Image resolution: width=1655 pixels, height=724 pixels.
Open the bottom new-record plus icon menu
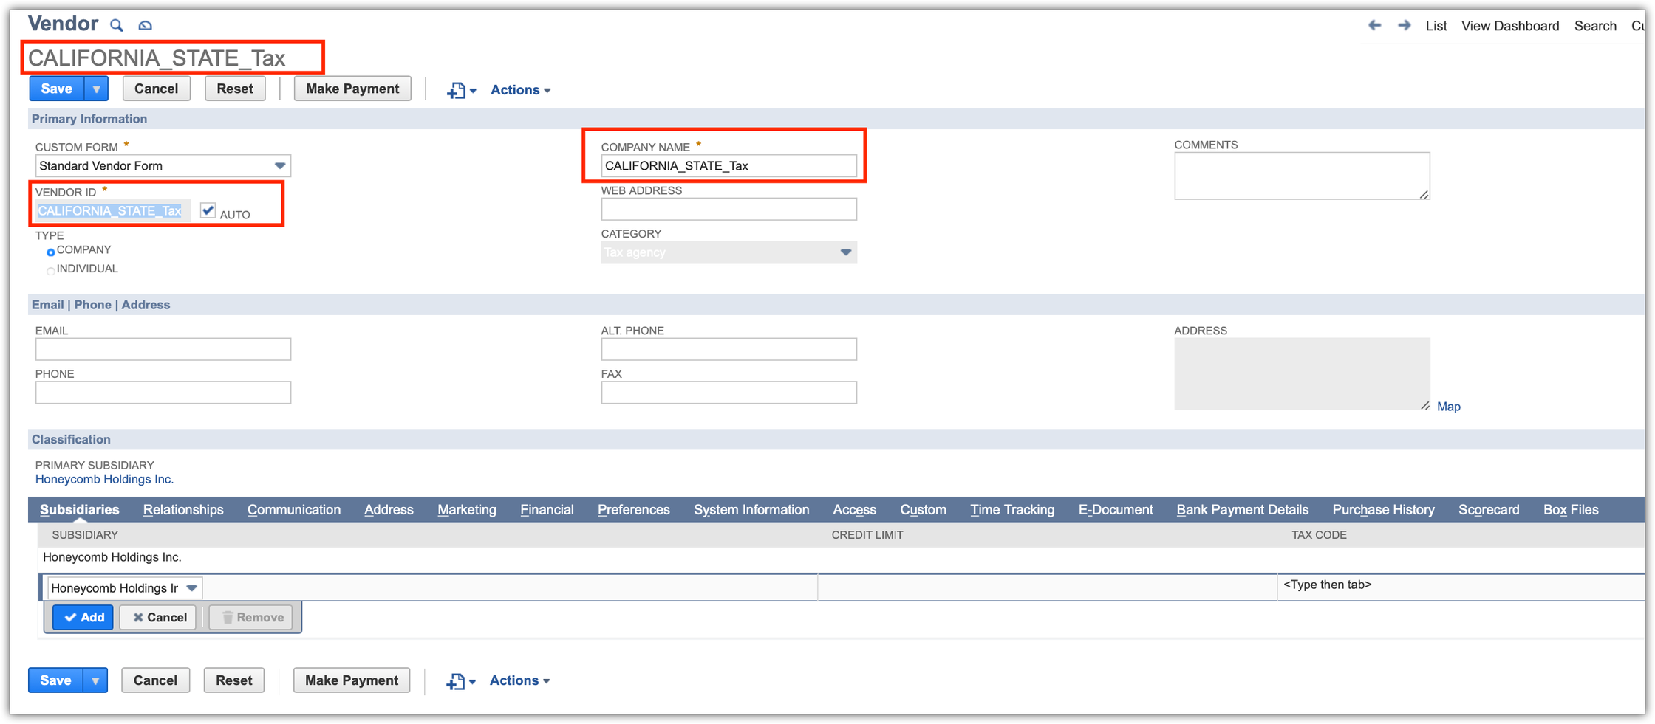tap(460, 680)
